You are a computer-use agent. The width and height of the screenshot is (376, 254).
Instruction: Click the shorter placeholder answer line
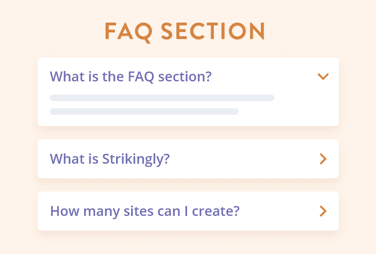coord(144,111)
